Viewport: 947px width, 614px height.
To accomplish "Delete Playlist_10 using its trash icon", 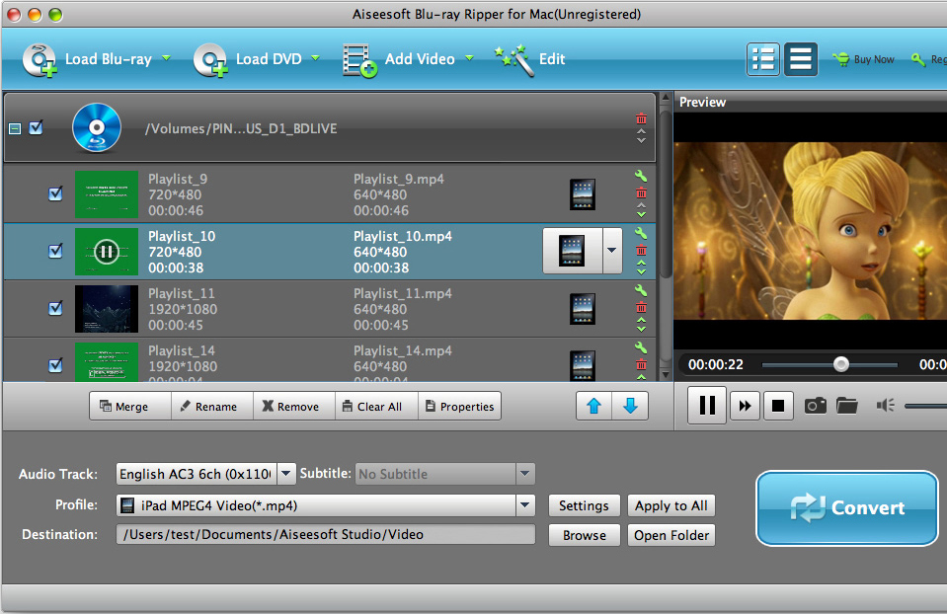I will click(642, 250).
